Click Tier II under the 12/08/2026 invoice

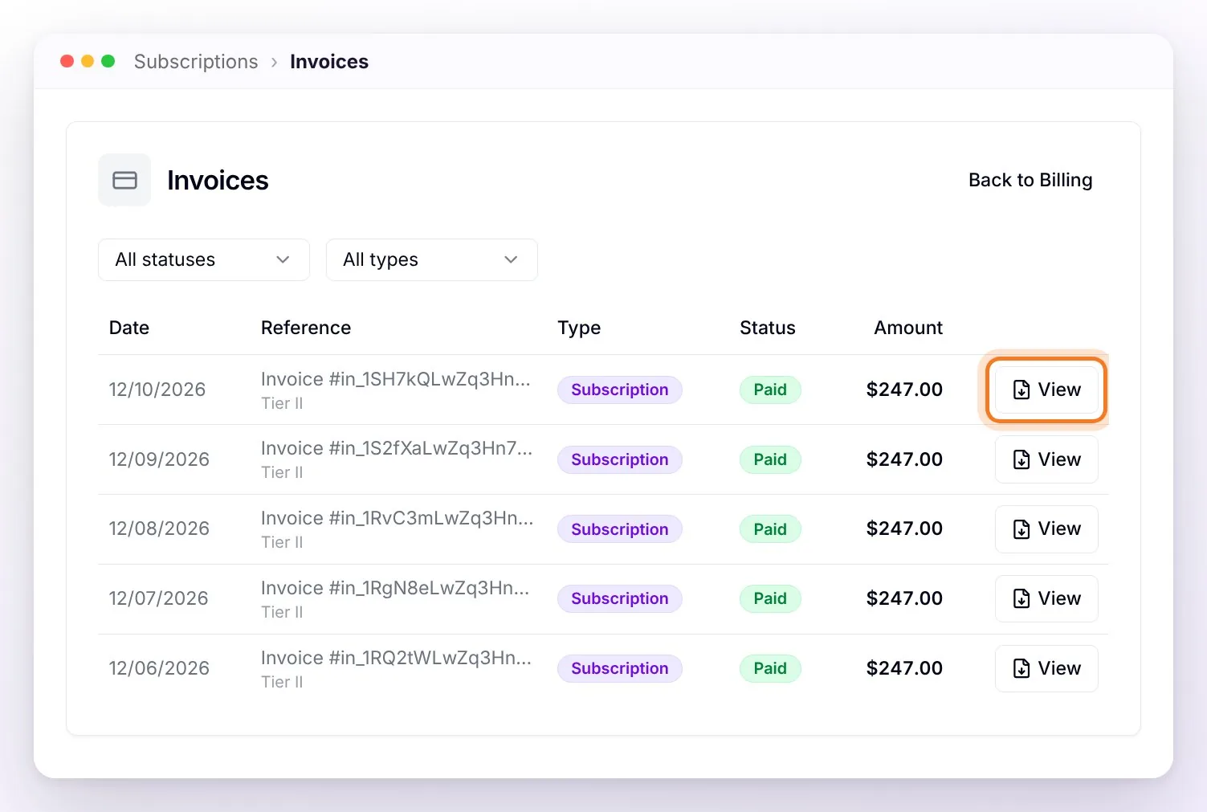coord(282,542)
